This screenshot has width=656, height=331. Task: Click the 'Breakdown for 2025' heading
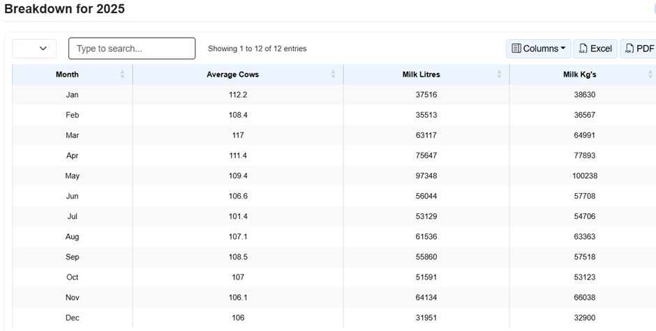(x=64, y=10)
